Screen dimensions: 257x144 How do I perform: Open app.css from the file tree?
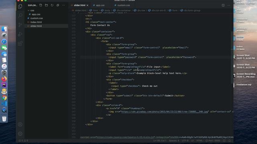[47, 14]
